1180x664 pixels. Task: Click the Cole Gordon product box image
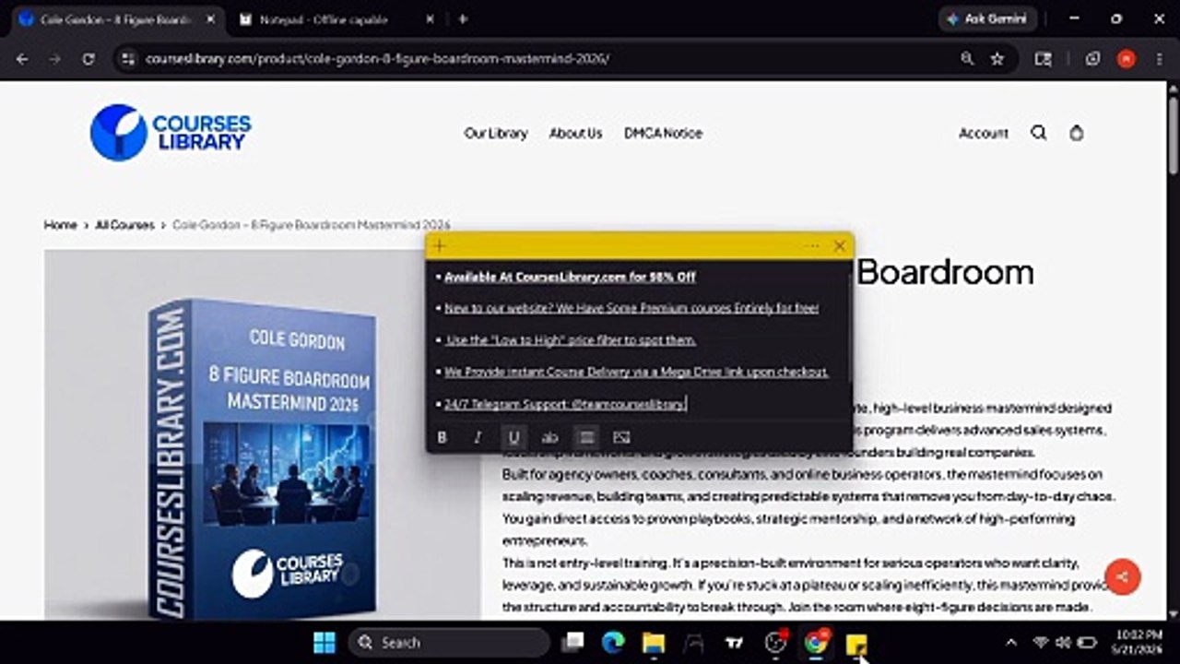pyautogui.click(x=263, y=435)
